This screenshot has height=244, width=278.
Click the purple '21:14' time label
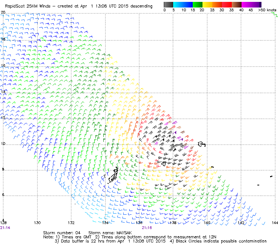(x=5, y=228)
